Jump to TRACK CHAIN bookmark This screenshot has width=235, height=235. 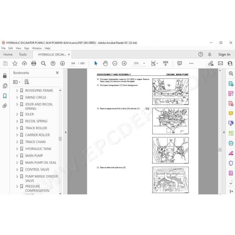[x=35, y=142]
